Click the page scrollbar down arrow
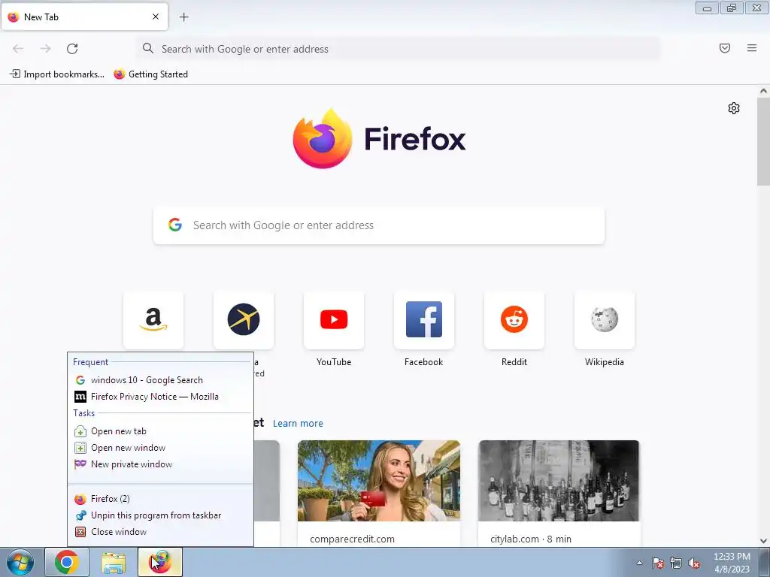Screen dimensions: 770x577 tap(763, 541)
